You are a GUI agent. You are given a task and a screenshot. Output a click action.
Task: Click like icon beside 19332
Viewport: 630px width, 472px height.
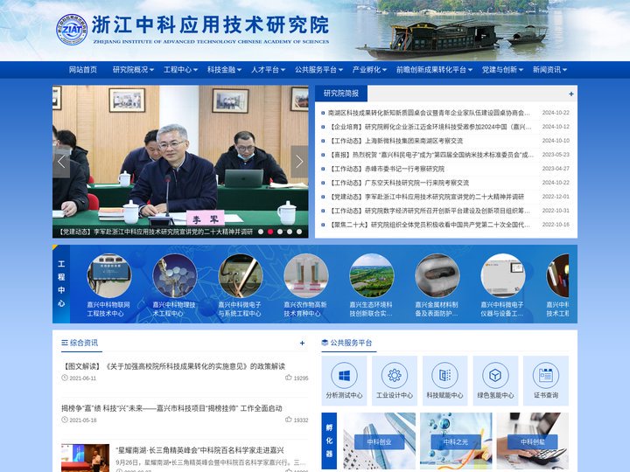pyautogui.click(x=288, y=420)
